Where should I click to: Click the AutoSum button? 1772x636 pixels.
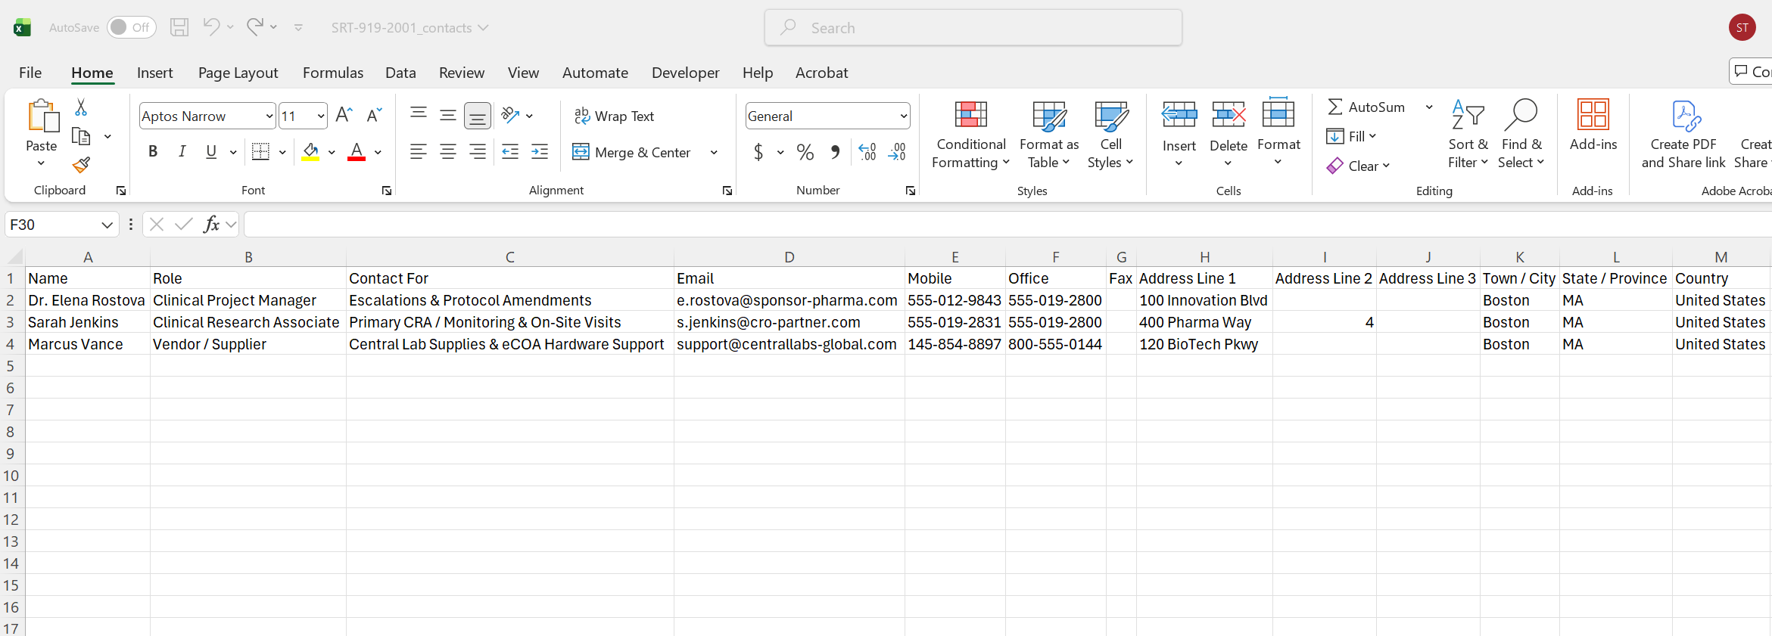(1367, 107)
